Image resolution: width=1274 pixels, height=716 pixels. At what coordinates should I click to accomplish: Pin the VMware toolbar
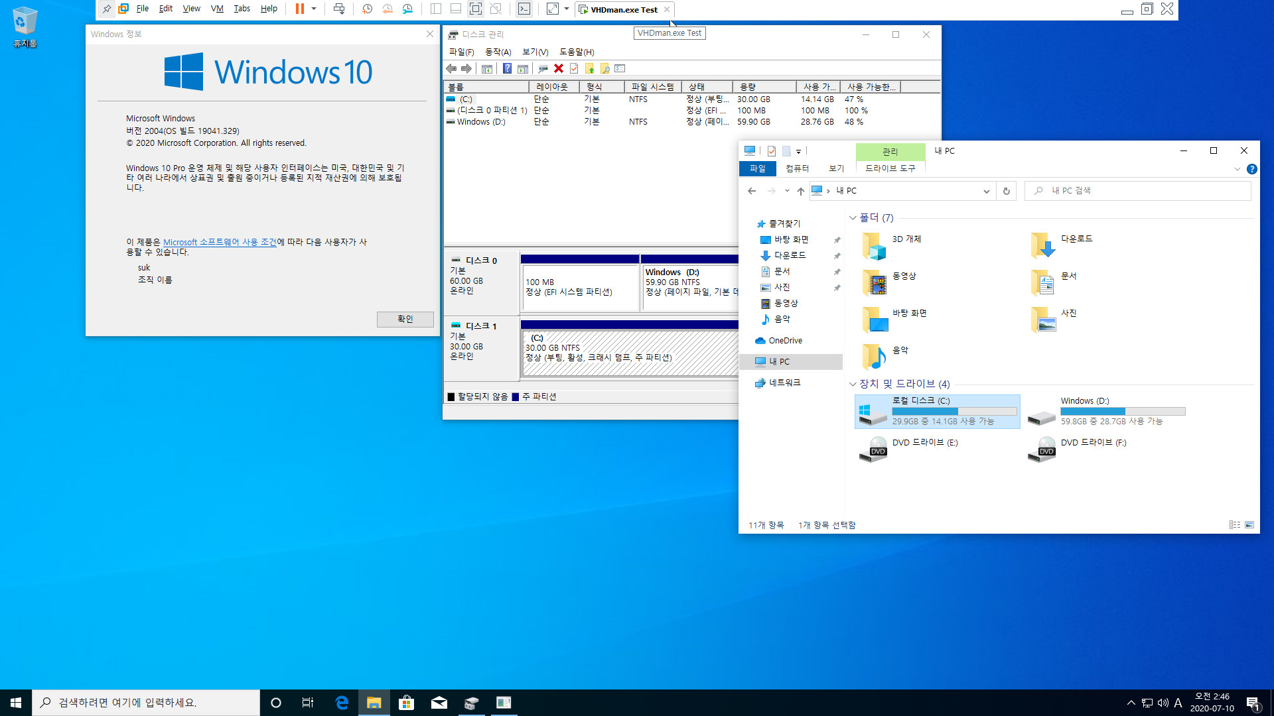(107, 9)
